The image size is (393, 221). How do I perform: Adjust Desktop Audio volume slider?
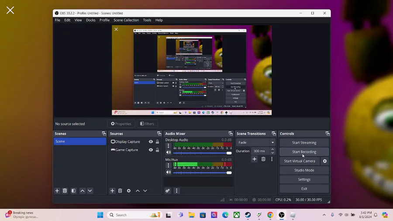coord(202,153)
